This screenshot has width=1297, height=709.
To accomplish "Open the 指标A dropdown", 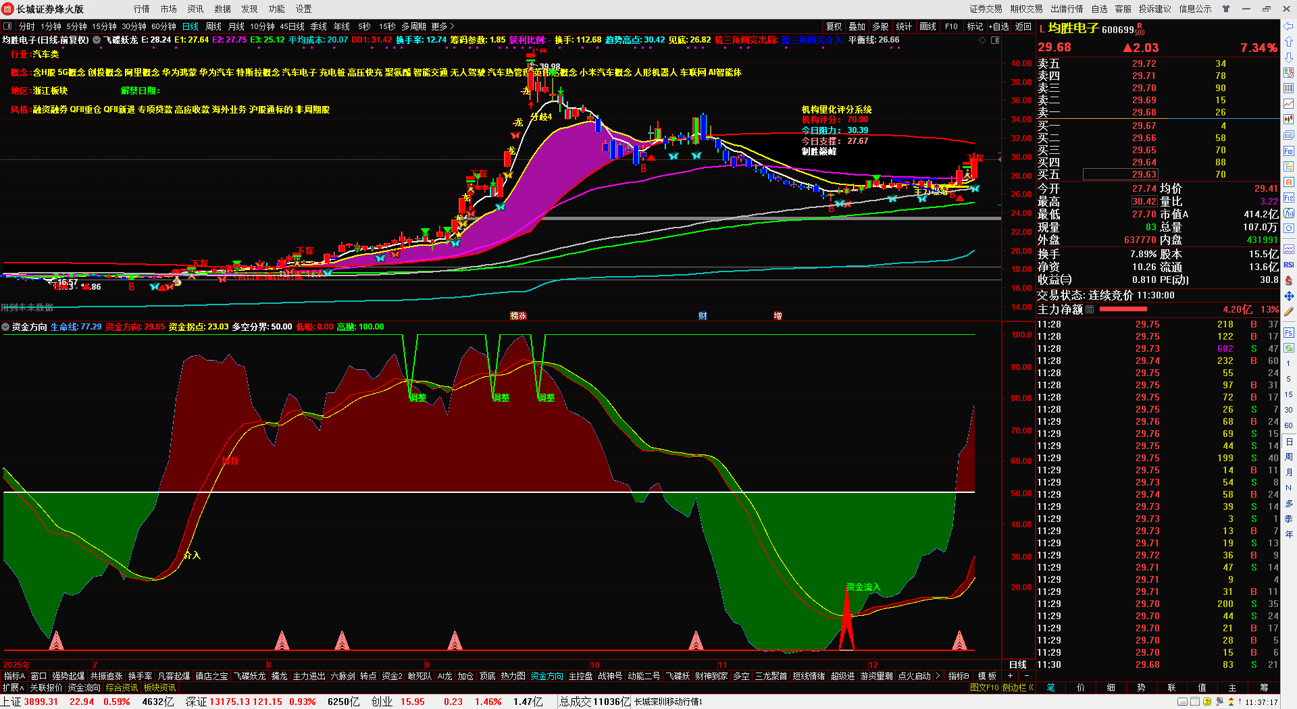I will click(x=14, y=676).
